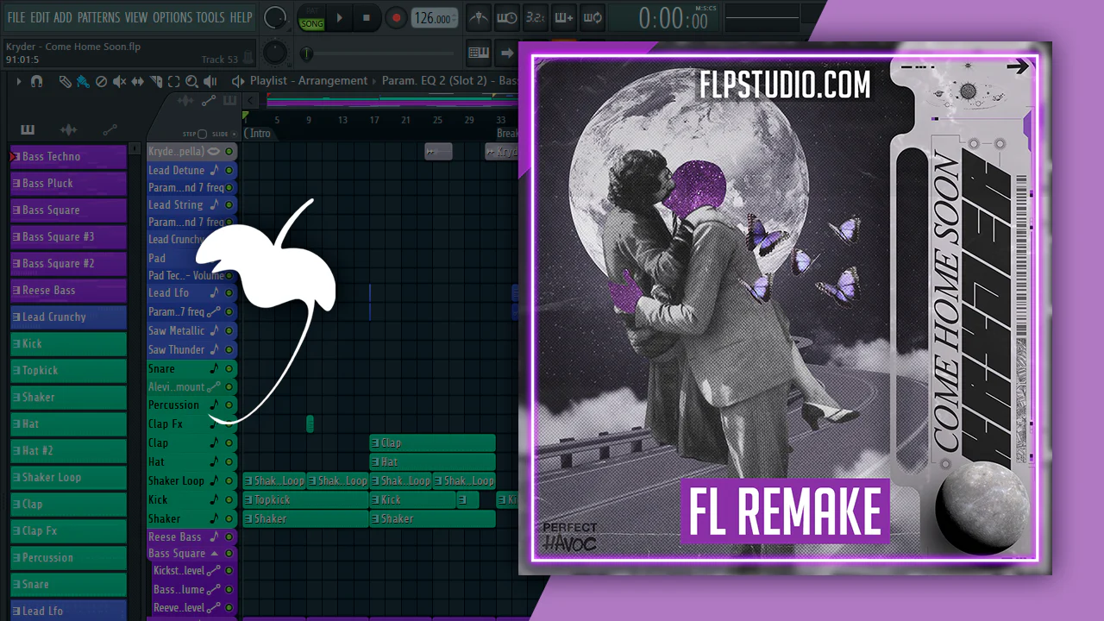Open the OPTIONS menu

tap(172, 17)
